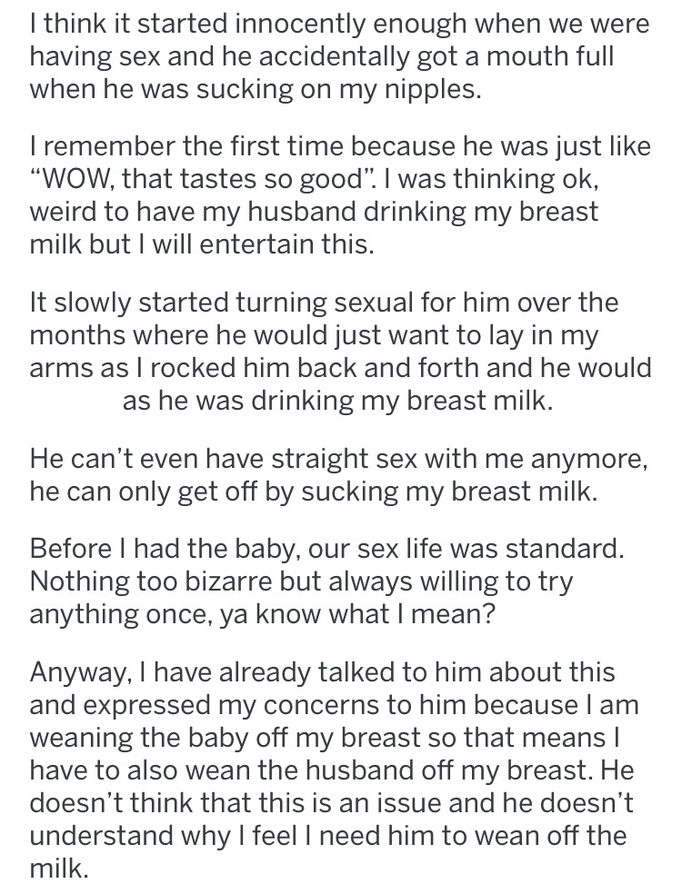Click the line starting "months where he would"
This screenshot has width=682, height=884.
coord(314,336)
